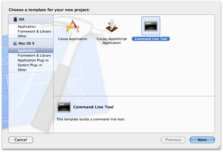Click the Command Line Tool label

click(151, 39)
